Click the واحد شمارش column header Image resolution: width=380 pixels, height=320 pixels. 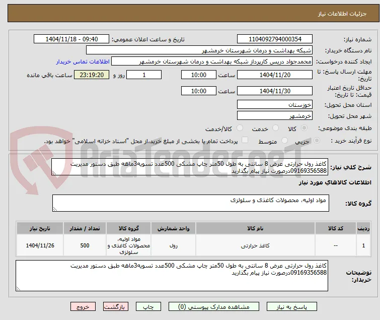(x=173, y=228)
